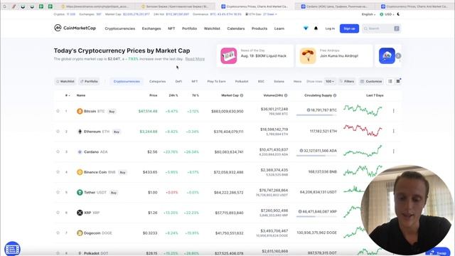Click the Tether coin icon

(x=80, y=193)
